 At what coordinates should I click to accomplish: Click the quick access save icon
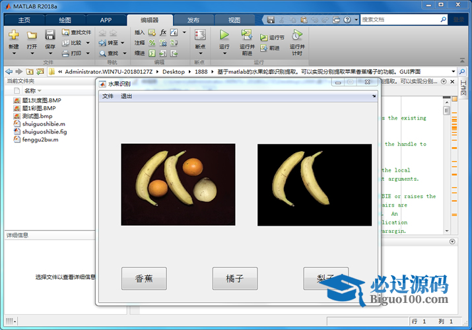pos(271,20)
